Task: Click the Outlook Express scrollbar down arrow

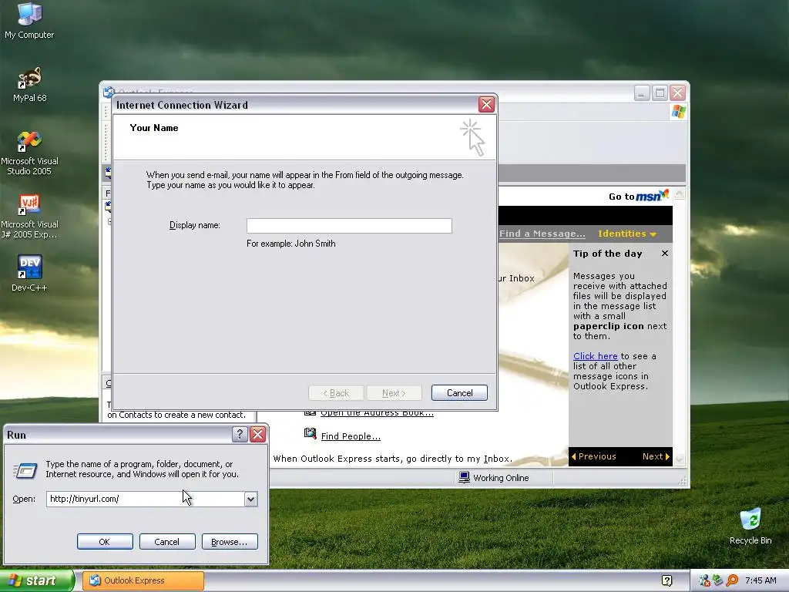Action: (680, 459)
